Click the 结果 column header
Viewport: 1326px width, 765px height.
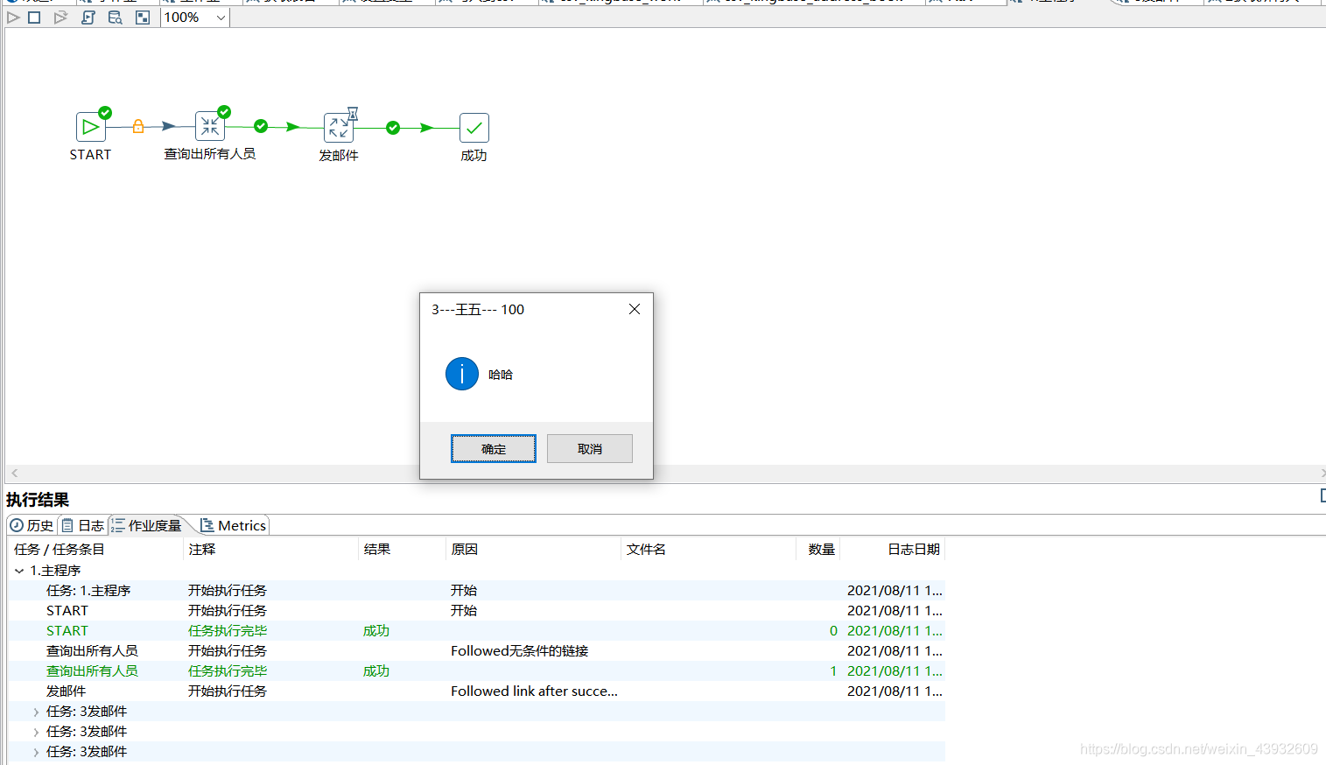[403, 549]
